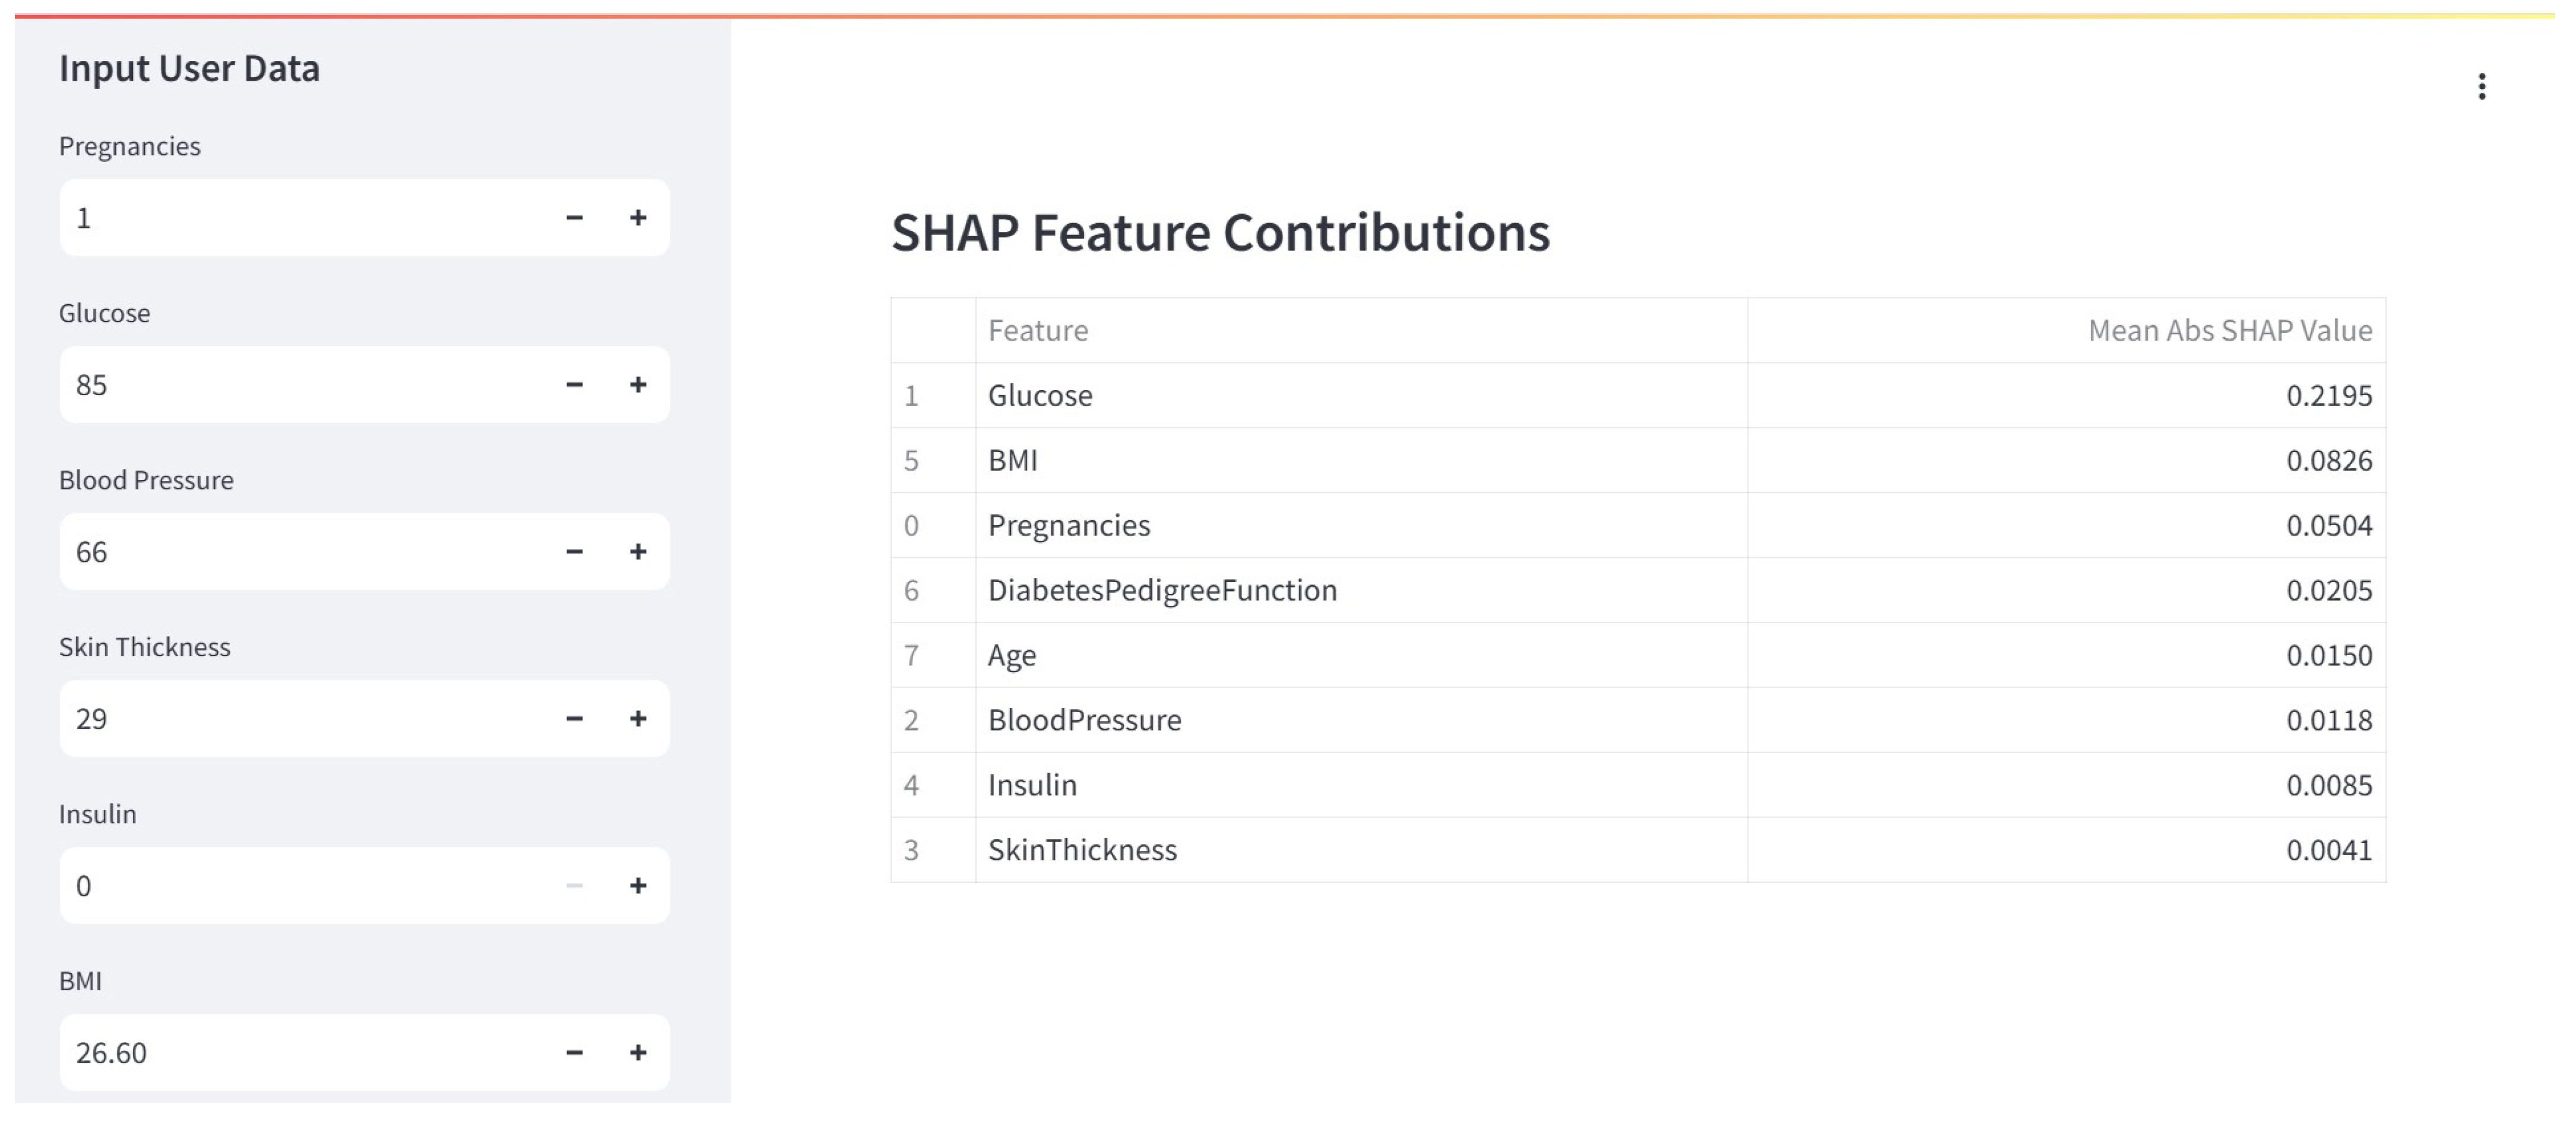Viewport: 2576px width, 1122px height.
Task: Decrease the Skin Thickness value
Action: pos(574,719)
